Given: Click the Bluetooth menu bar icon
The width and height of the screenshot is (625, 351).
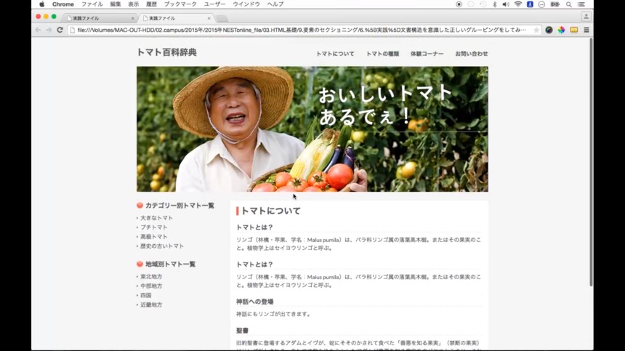Looking at the screenshot, I should [495, 4].
